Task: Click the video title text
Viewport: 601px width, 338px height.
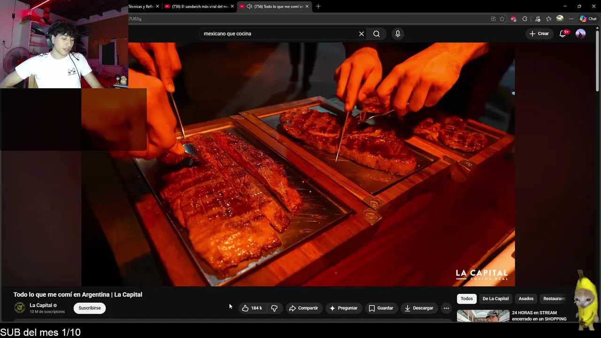Action: 78,294
